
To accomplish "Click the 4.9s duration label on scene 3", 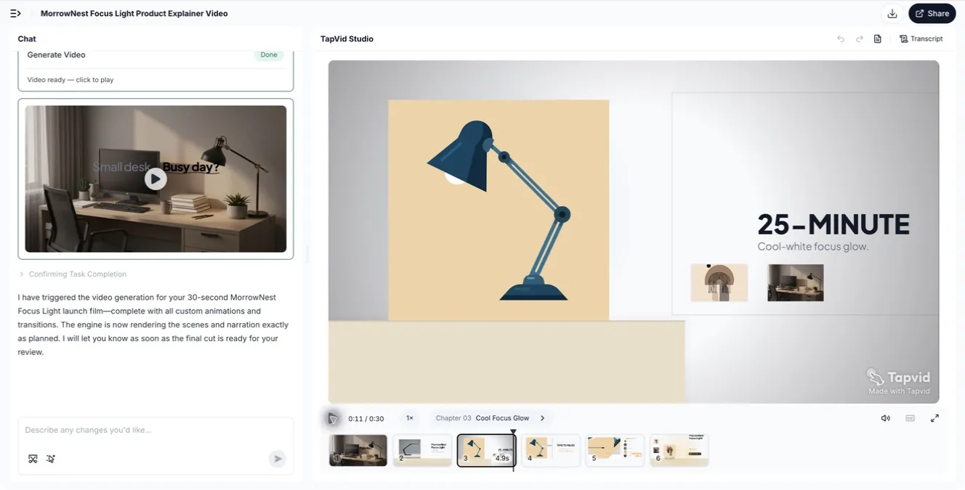I will (502, 458).
